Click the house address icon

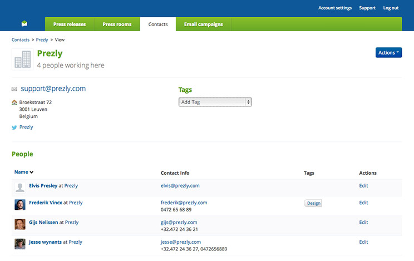[14, 102]
